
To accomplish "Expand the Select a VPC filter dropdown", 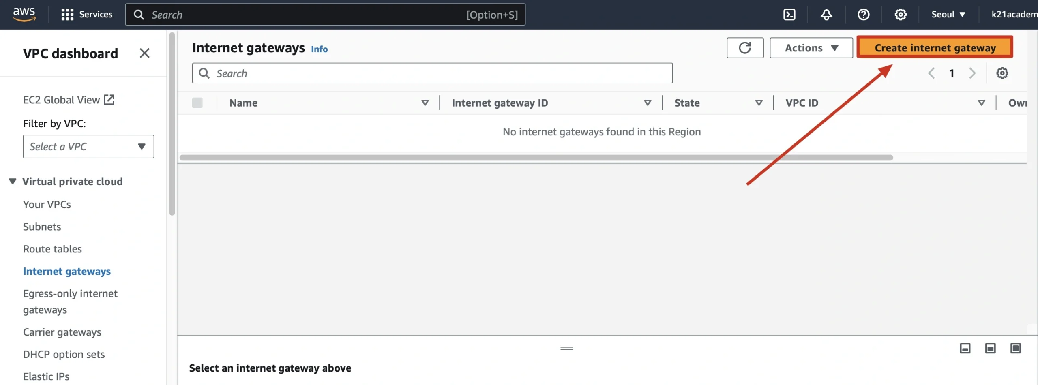I will tap(88, 147).
